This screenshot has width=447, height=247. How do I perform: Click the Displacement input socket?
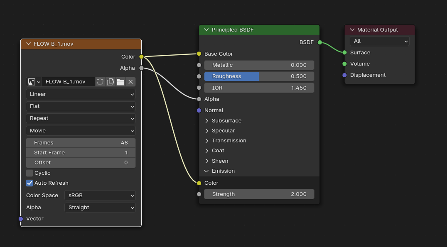pos(345,75)
